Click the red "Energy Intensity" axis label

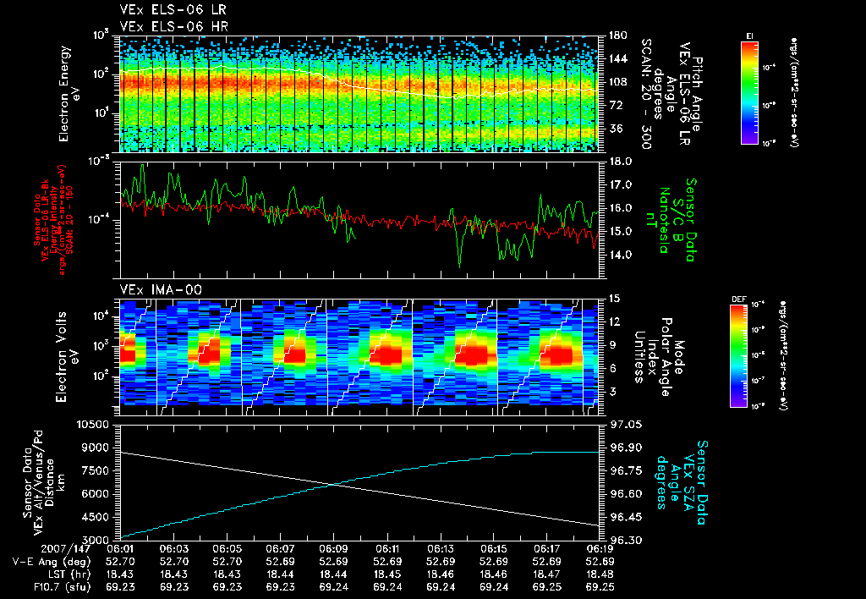53,220
